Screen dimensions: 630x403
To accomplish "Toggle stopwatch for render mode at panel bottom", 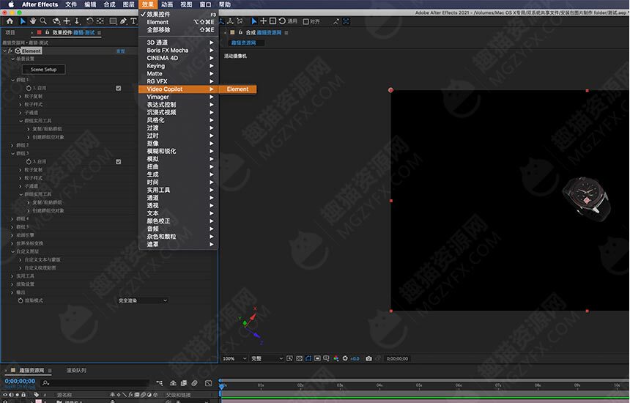I will pyautogui.click(x=21, y=300).
